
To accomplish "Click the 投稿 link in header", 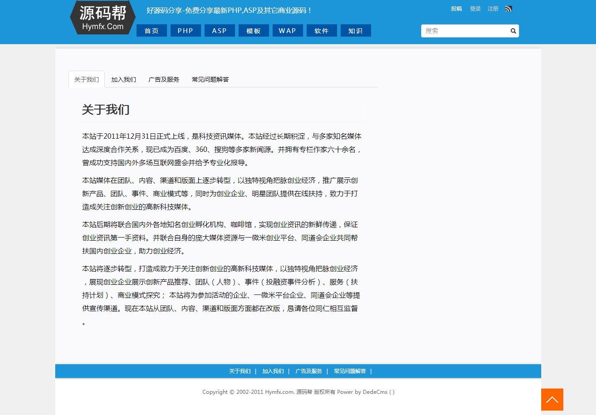I will click(x=456, y=9).
